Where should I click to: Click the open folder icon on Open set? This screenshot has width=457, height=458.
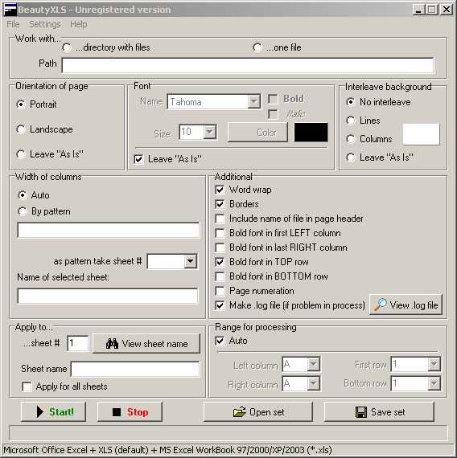[239, 412]
